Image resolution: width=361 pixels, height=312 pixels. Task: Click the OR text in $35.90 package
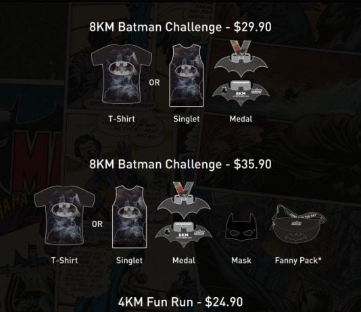click(97, 224)
